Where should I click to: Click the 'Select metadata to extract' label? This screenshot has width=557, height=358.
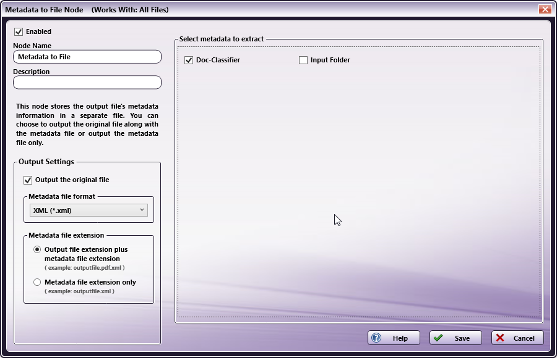tap(222, 39)
